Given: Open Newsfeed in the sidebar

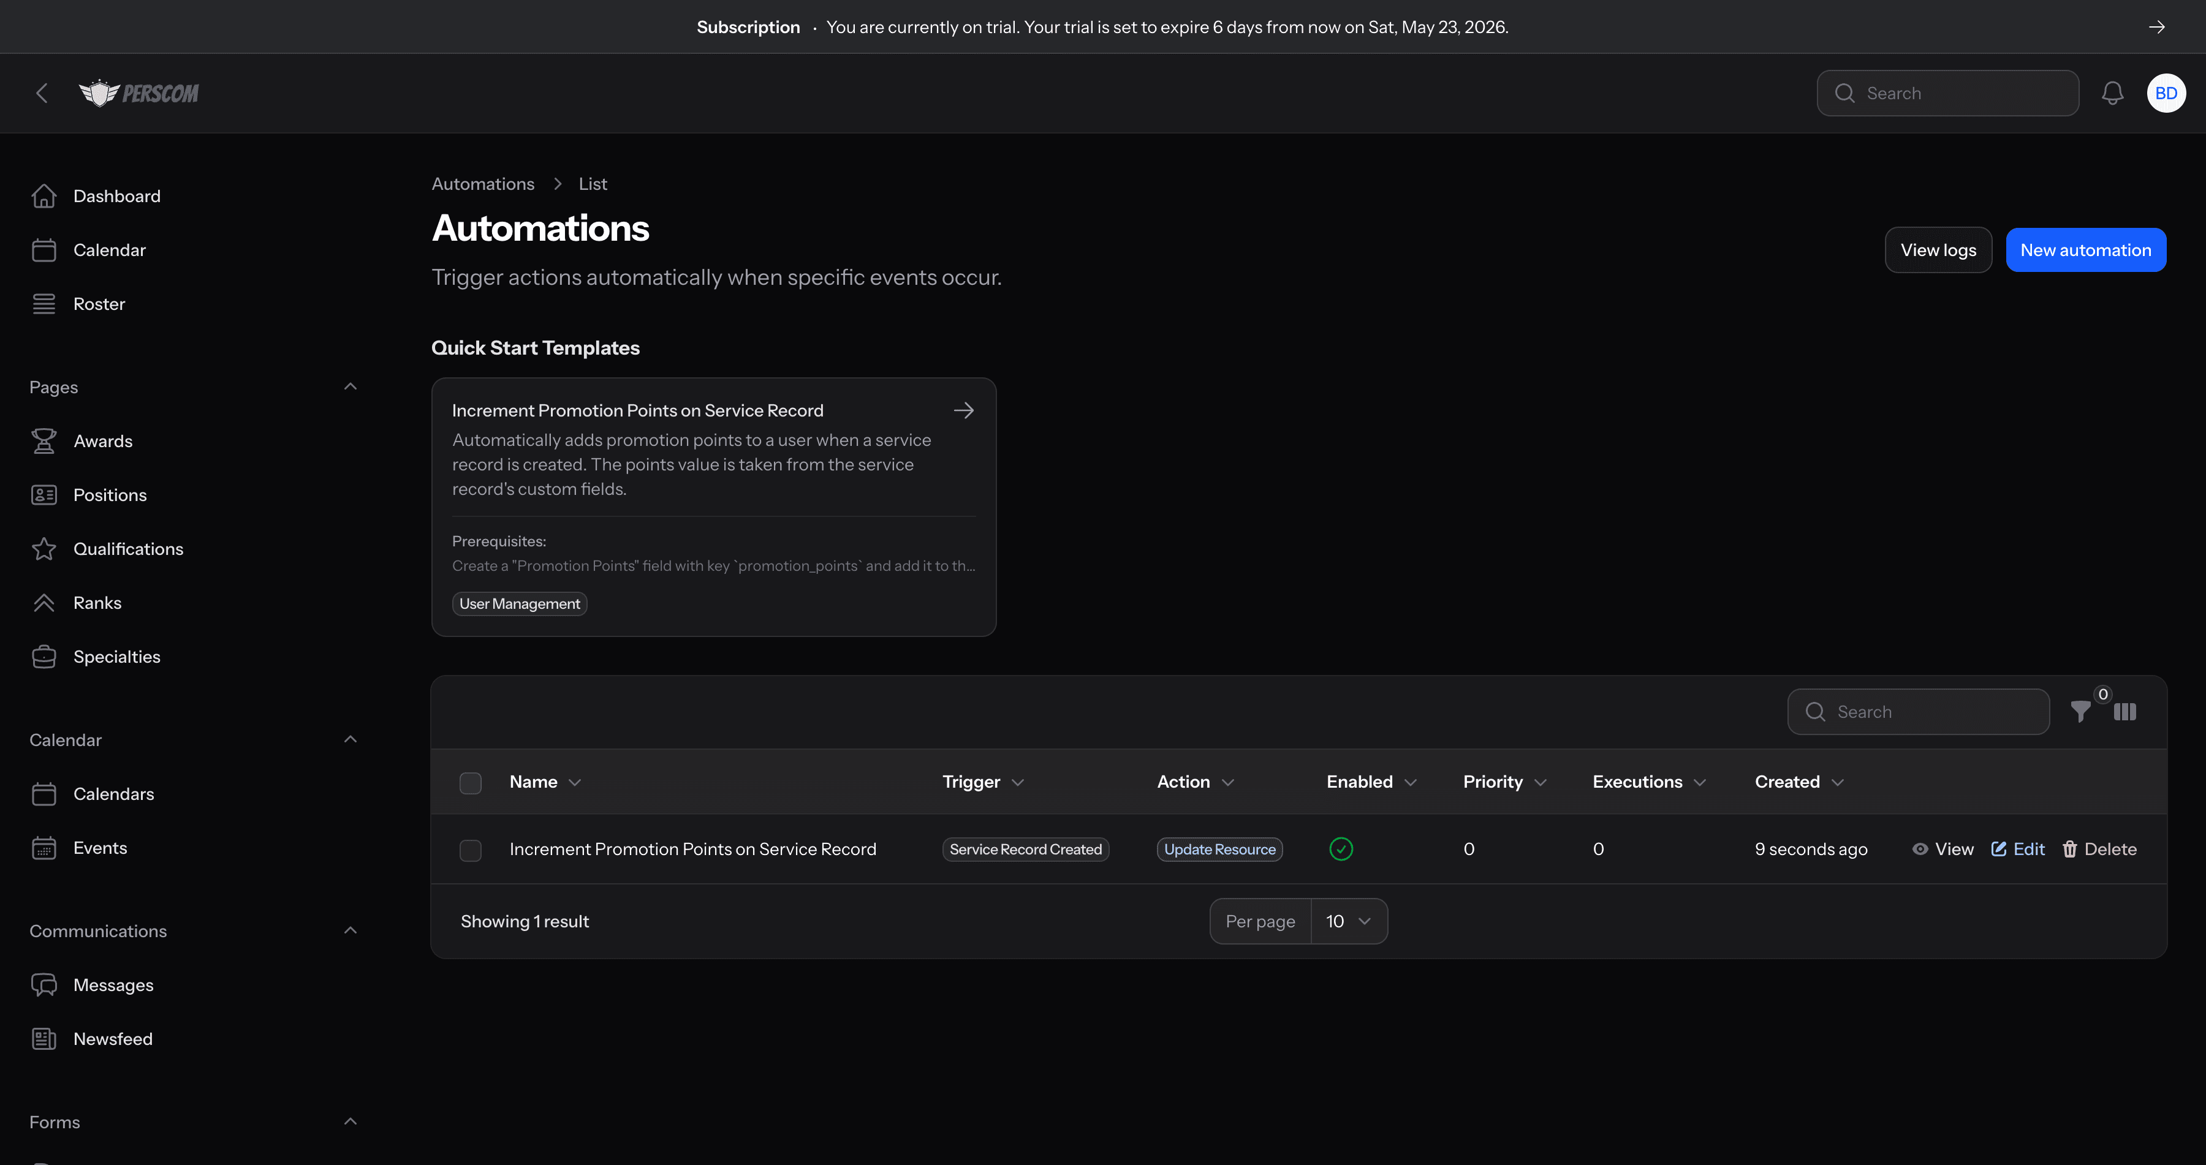Looking at the screenshot, I should click(113, 1038).
